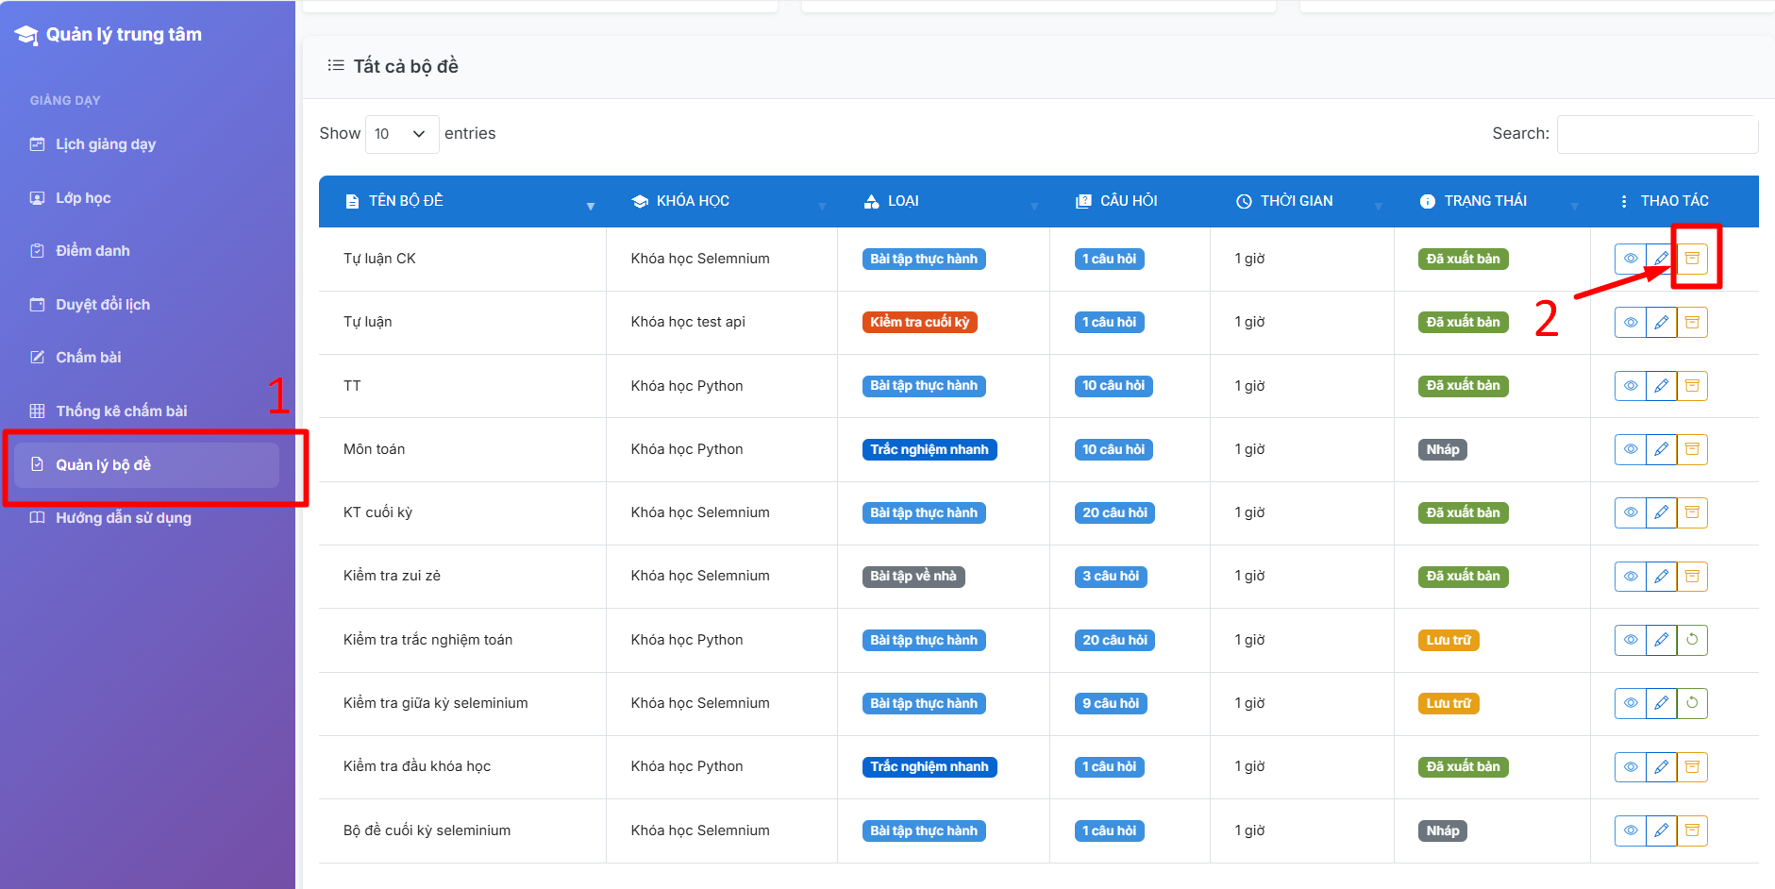Archive the Bộ đề cuối kỳ seleminium set

[x=1692, y=830]
